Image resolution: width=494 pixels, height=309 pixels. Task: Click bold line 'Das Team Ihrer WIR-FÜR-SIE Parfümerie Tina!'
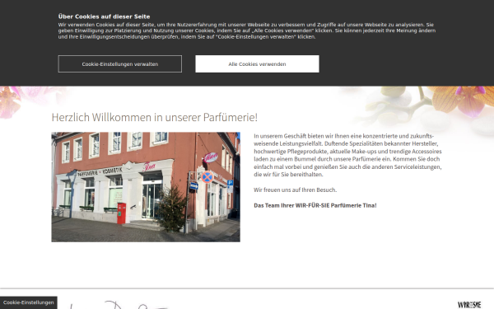click(x=315, y=205)
